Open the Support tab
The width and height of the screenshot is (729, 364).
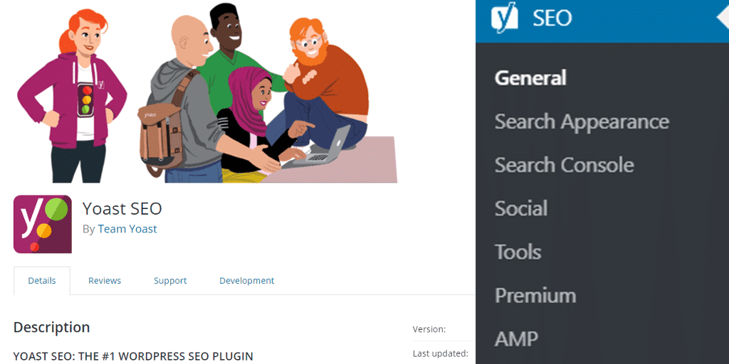(170, 281)
